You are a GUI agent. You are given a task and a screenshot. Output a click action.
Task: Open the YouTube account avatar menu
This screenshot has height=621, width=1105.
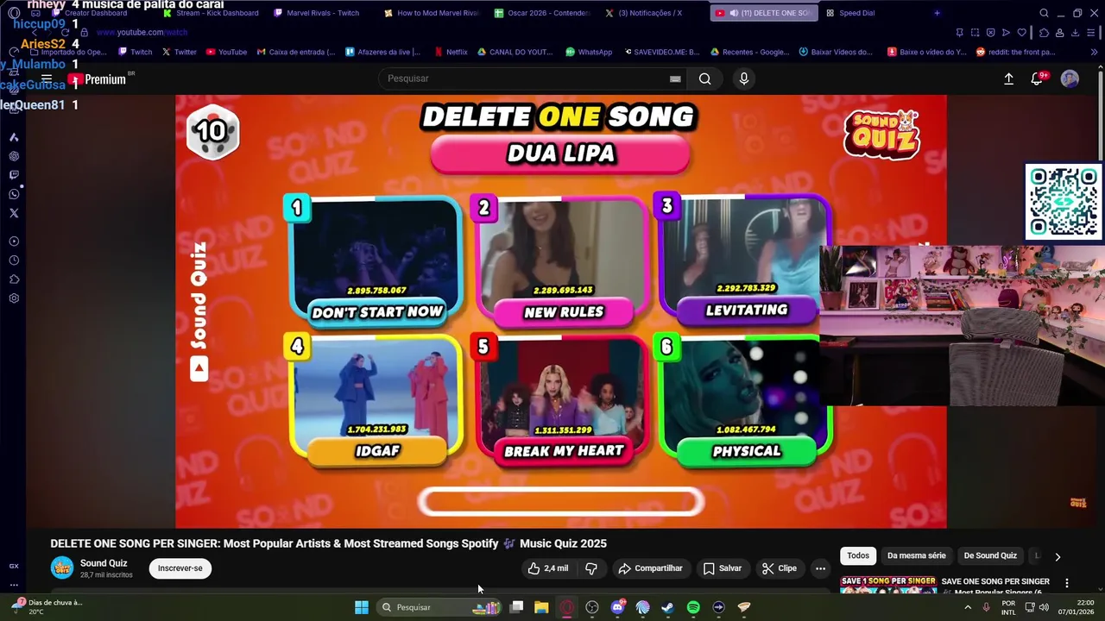click(1070, 78)
